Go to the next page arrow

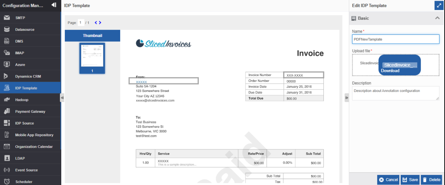tap(100, 23)
